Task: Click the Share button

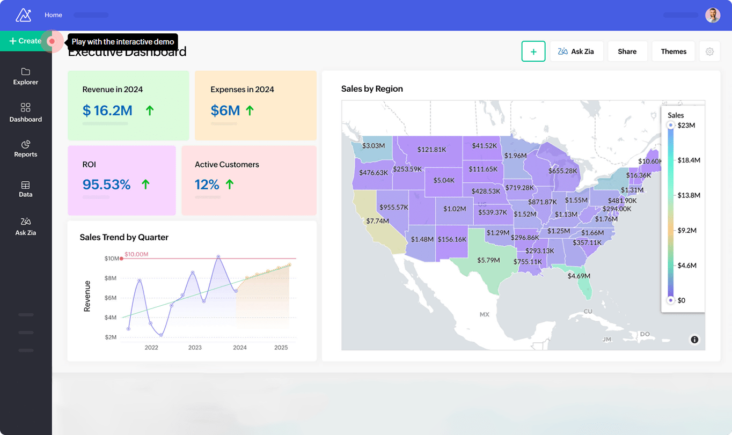Action: point(627,51)
